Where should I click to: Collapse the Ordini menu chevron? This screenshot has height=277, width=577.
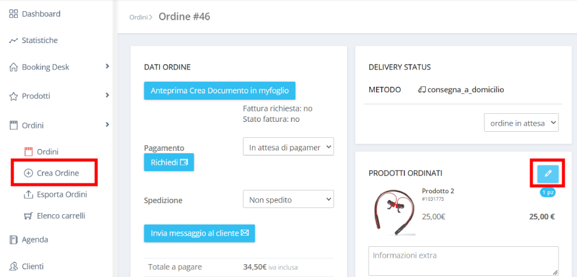(x=107, y=125)
